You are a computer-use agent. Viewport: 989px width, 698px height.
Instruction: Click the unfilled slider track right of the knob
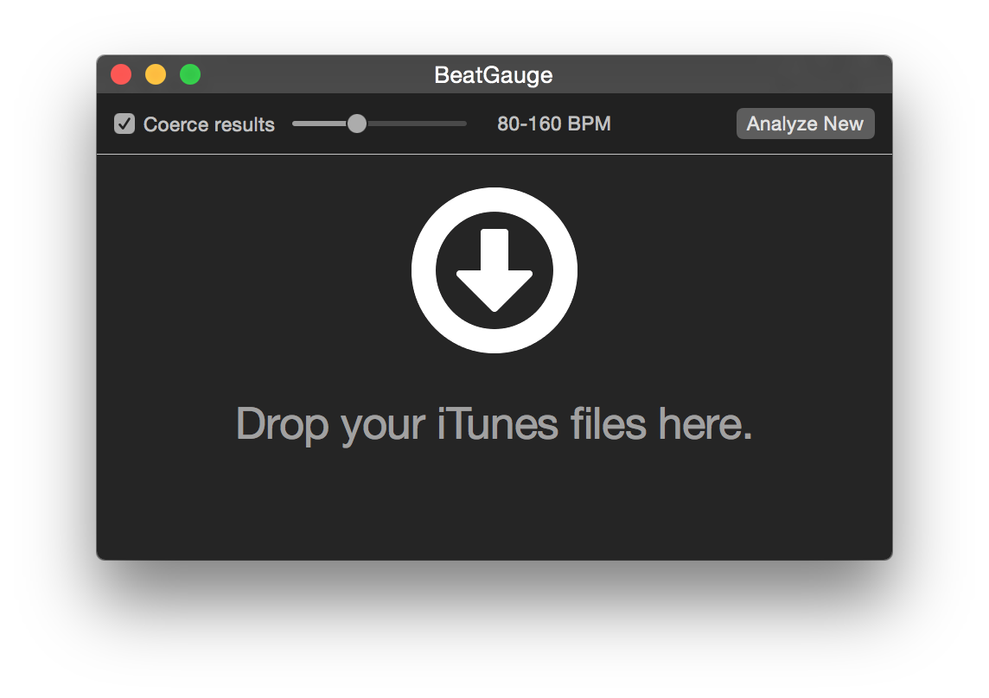pos(415,124)
